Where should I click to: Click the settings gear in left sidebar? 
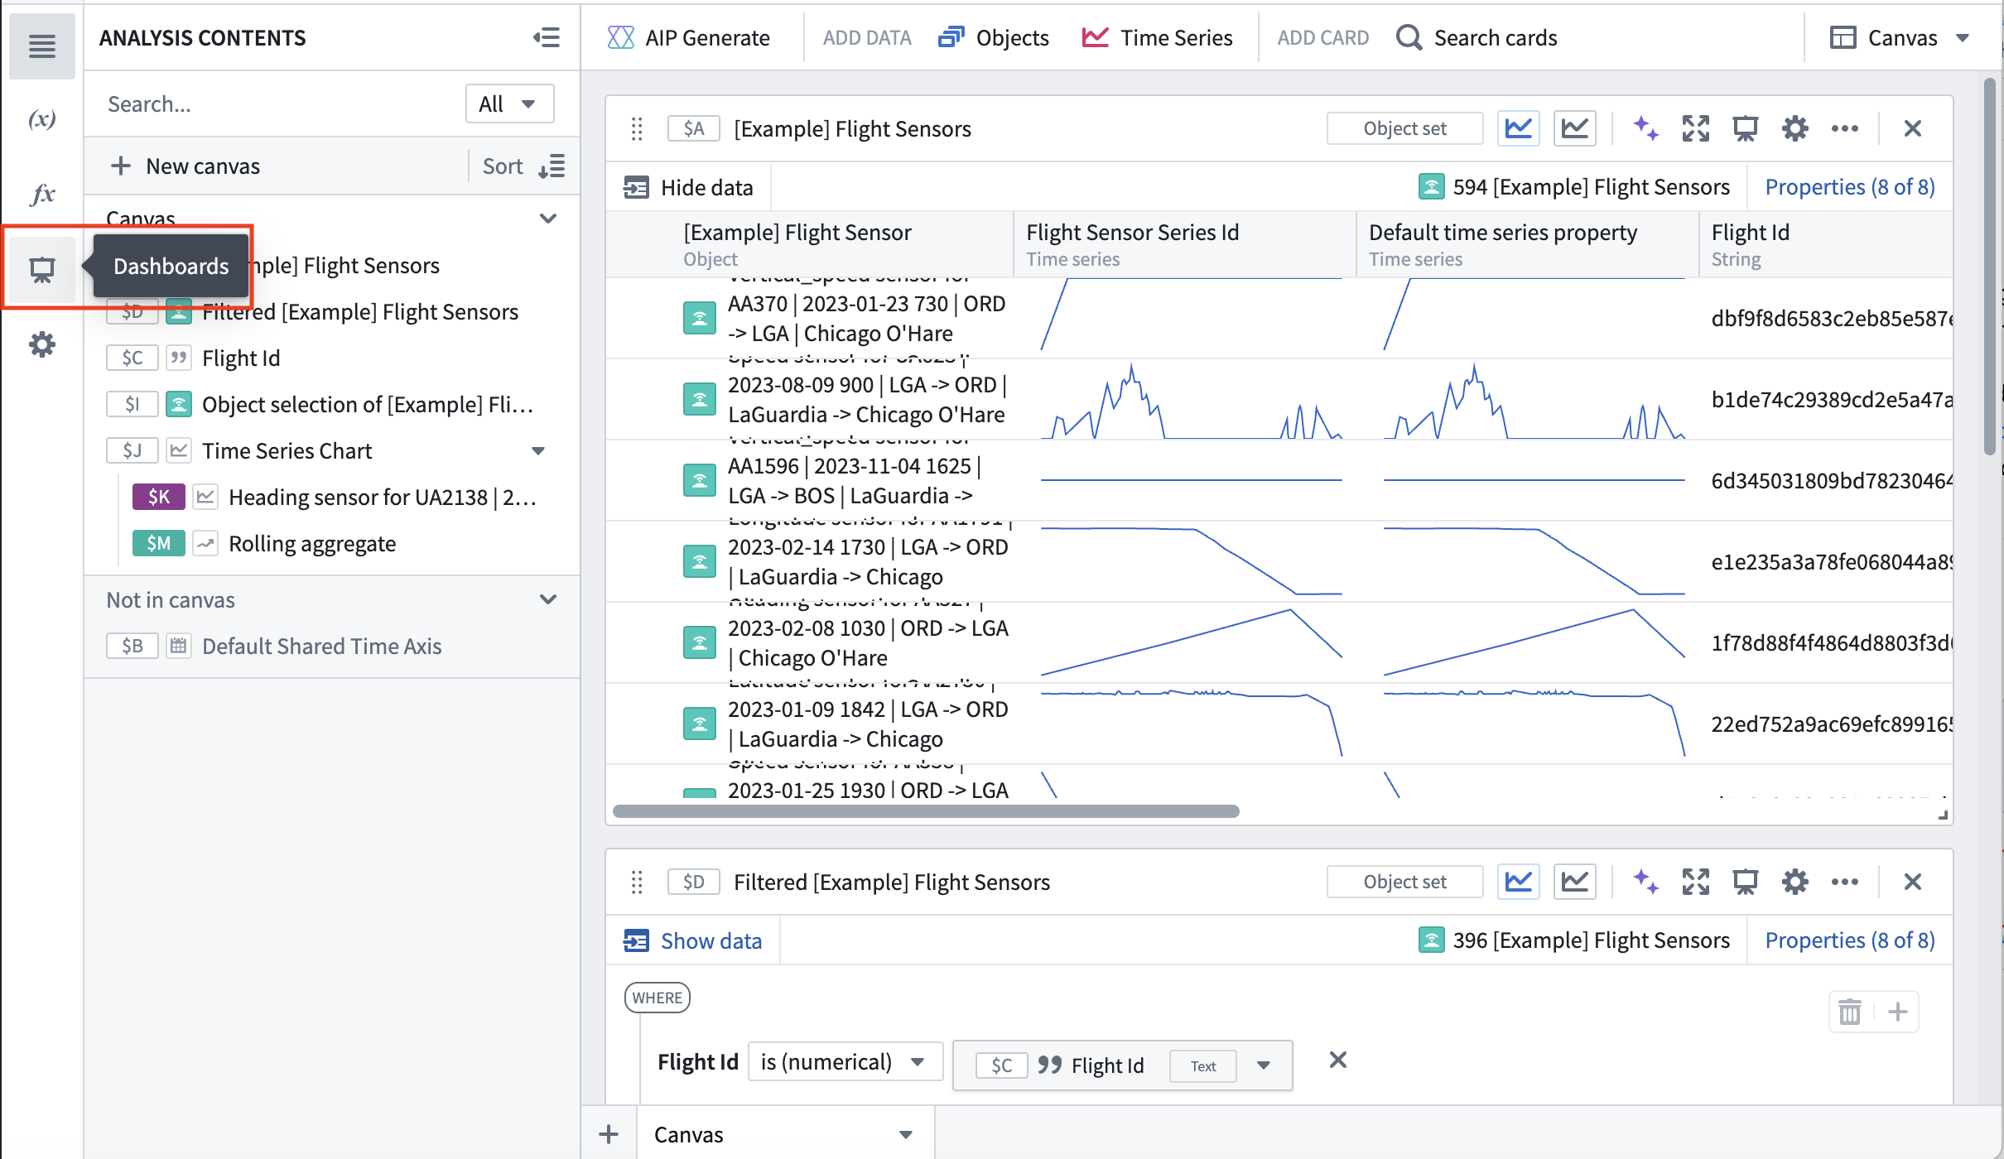(41, 344)
